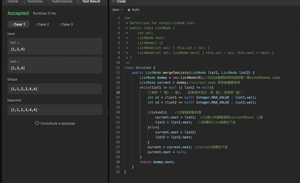300x183 pixels.
Task: Click the 'if(v1<v2){' code line
Action: click(x=157, y=112)
